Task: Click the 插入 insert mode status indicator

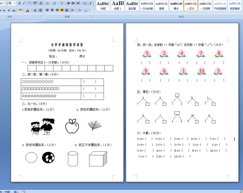Action: 16,191
